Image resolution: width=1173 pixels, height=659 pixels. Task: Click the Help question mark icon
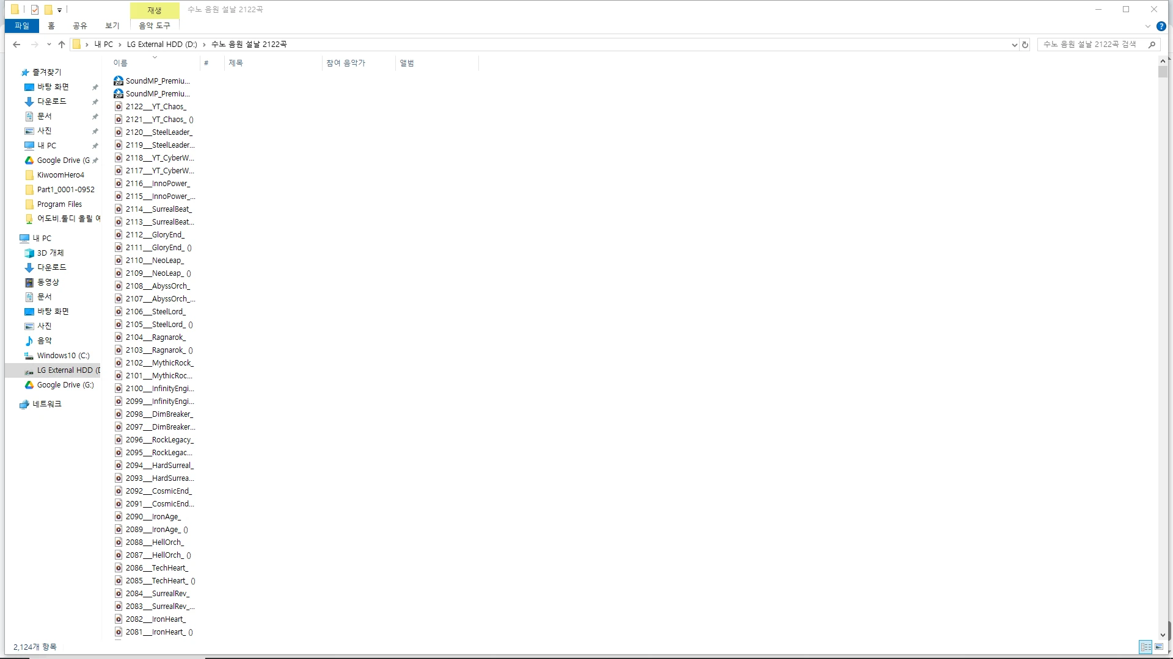pyautogui.click(x=1161, y=26)
